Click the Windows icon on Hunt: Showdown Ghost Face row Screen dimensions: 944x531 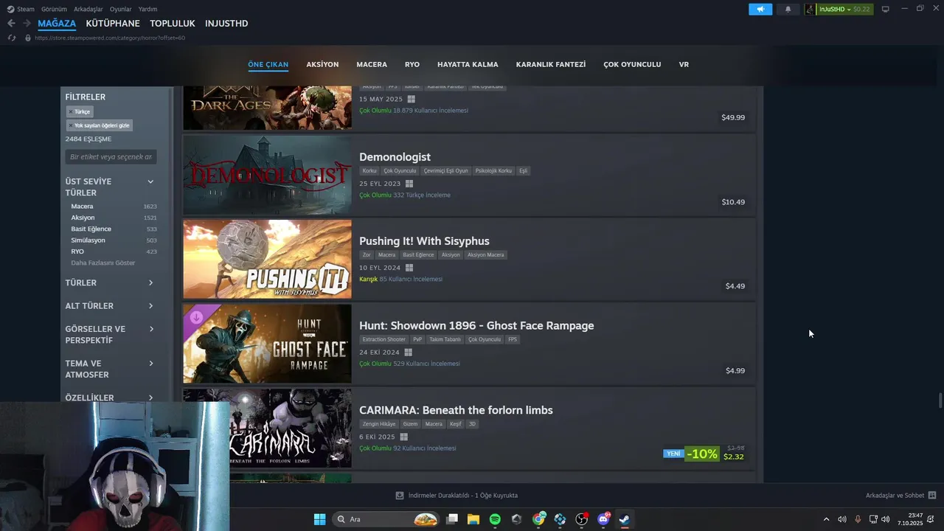pyautogui.click(x=408, y=353)
